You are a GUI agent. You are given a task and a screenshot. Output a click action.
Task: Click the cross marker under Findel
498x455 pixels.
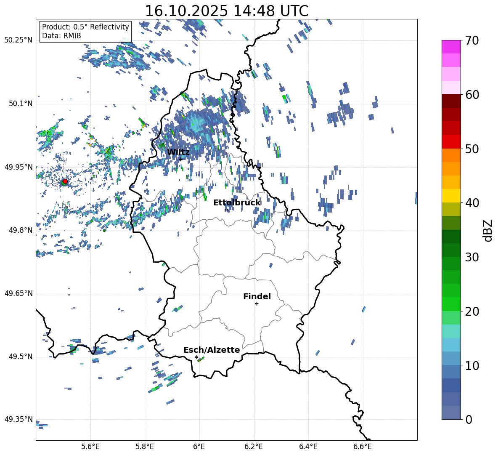[257, 304]
